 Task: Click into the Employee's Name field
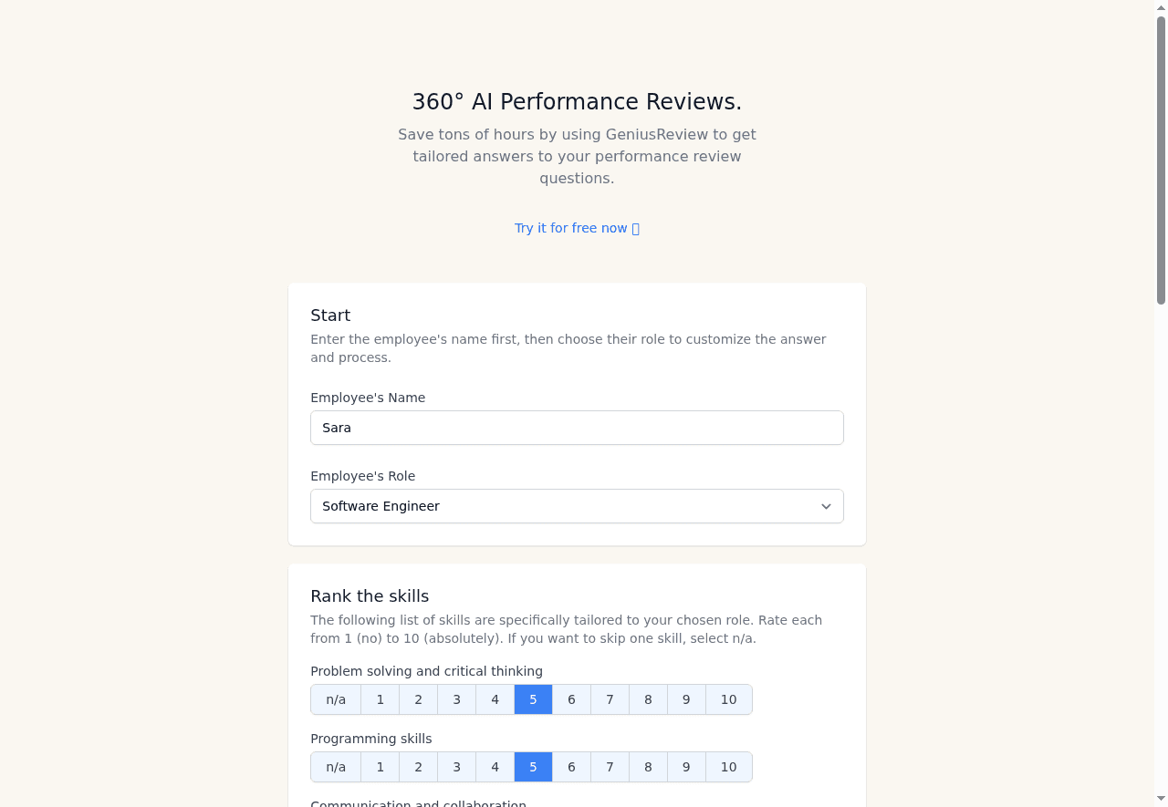(577, 428)
